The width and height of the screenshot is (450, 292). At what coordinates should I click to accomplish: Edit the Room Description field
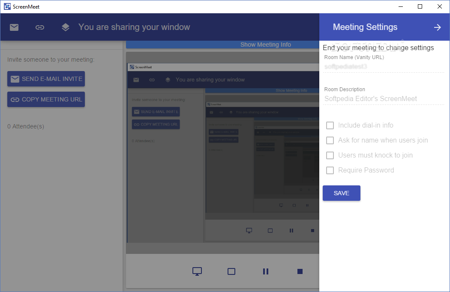pyautogui.click(x=384, y=99)
